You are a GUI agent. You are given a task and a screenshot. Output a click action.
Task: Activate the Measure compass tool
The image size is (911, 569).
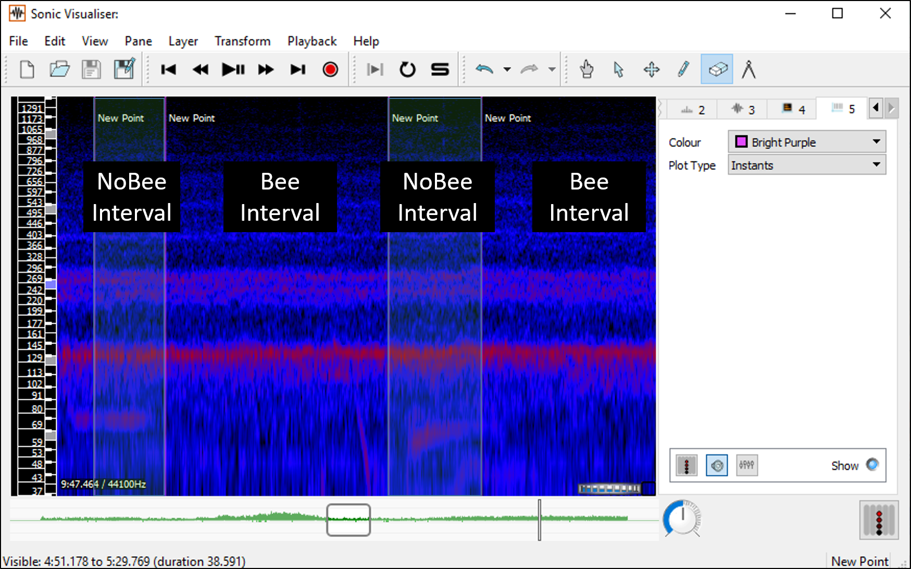(x=748, y=69)
